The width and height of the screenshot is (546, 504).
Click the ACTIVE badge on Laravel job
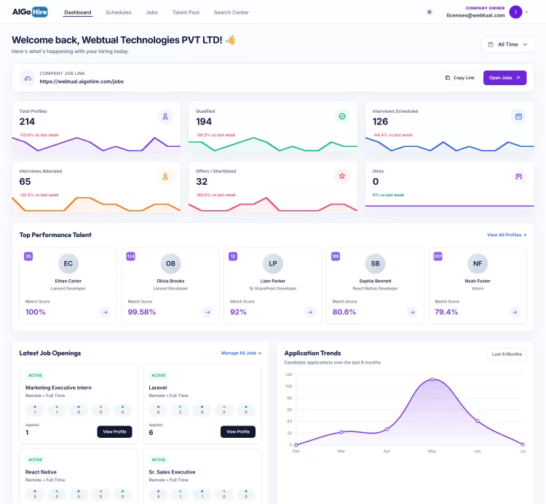(x=159, y=375)
